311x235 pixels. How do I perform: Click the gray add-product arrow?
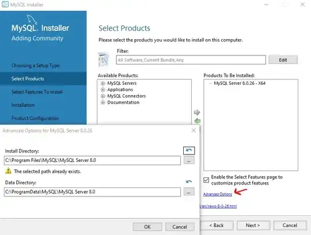(x=197, y=112)
